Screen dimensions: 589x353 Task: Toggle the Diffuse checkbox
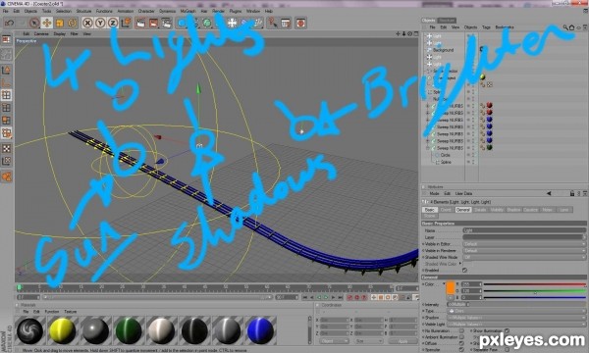pos(461,343)
